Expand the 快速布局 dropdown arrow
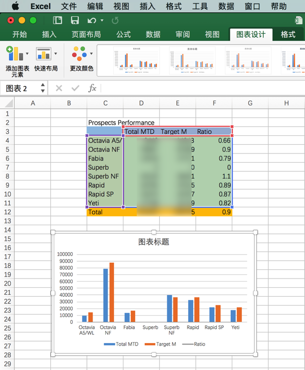The height and width of the screenshot is (370, 305). point(56,54)
